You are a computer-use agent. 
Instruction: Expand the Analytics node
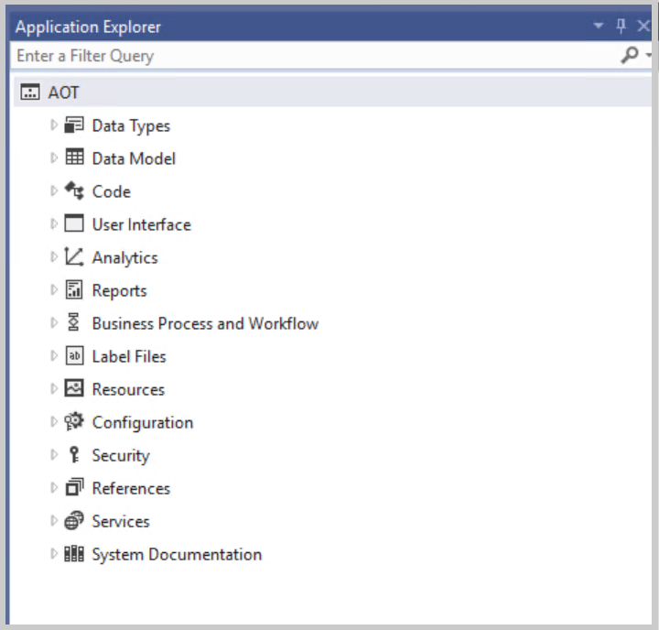[54, 256]
